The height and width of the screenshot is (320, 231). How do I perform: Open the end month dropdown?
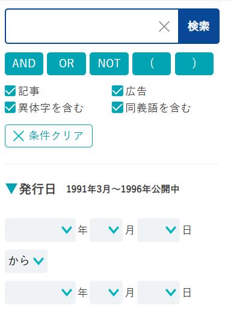106,293
